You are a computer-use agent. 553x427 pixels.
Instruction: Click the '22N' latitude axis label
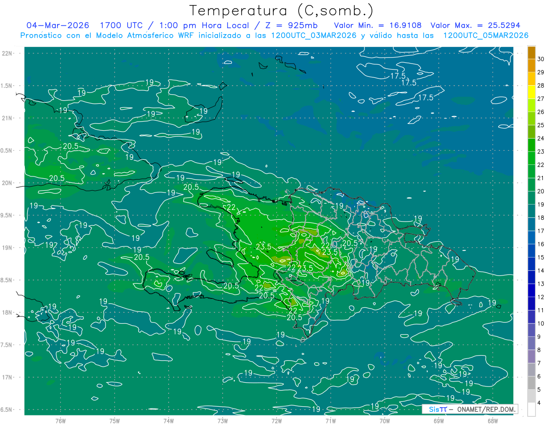coord(7,53)
